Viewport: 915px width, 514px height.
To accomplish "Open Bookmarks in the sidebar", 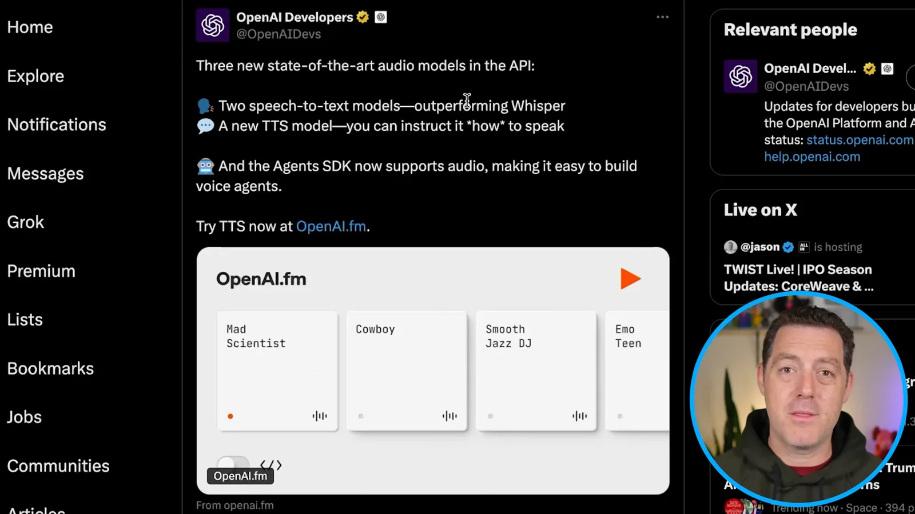I will click(50, 368).
